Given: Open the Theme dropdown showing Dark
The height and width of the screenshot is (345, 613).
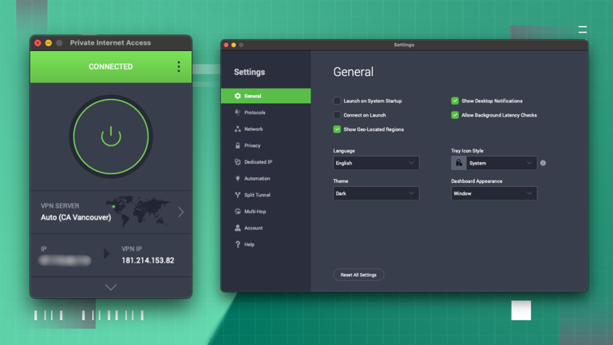Looking at the screenshot, I should [376, 193].
